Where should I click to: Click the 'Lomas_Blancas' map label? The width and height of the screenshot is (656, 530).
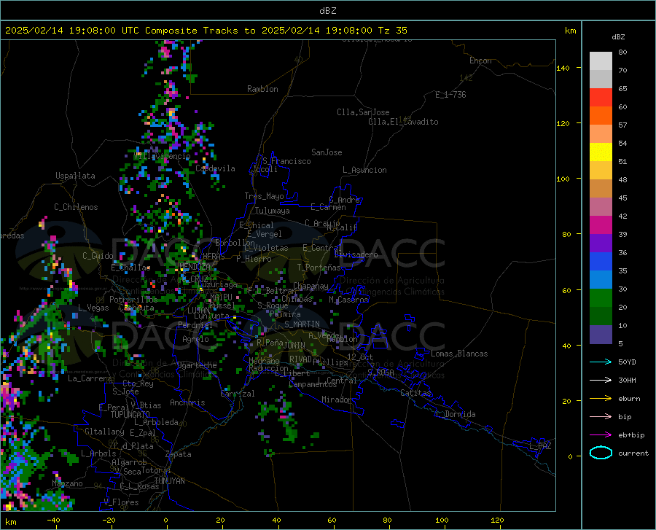(x=459, y=354)
